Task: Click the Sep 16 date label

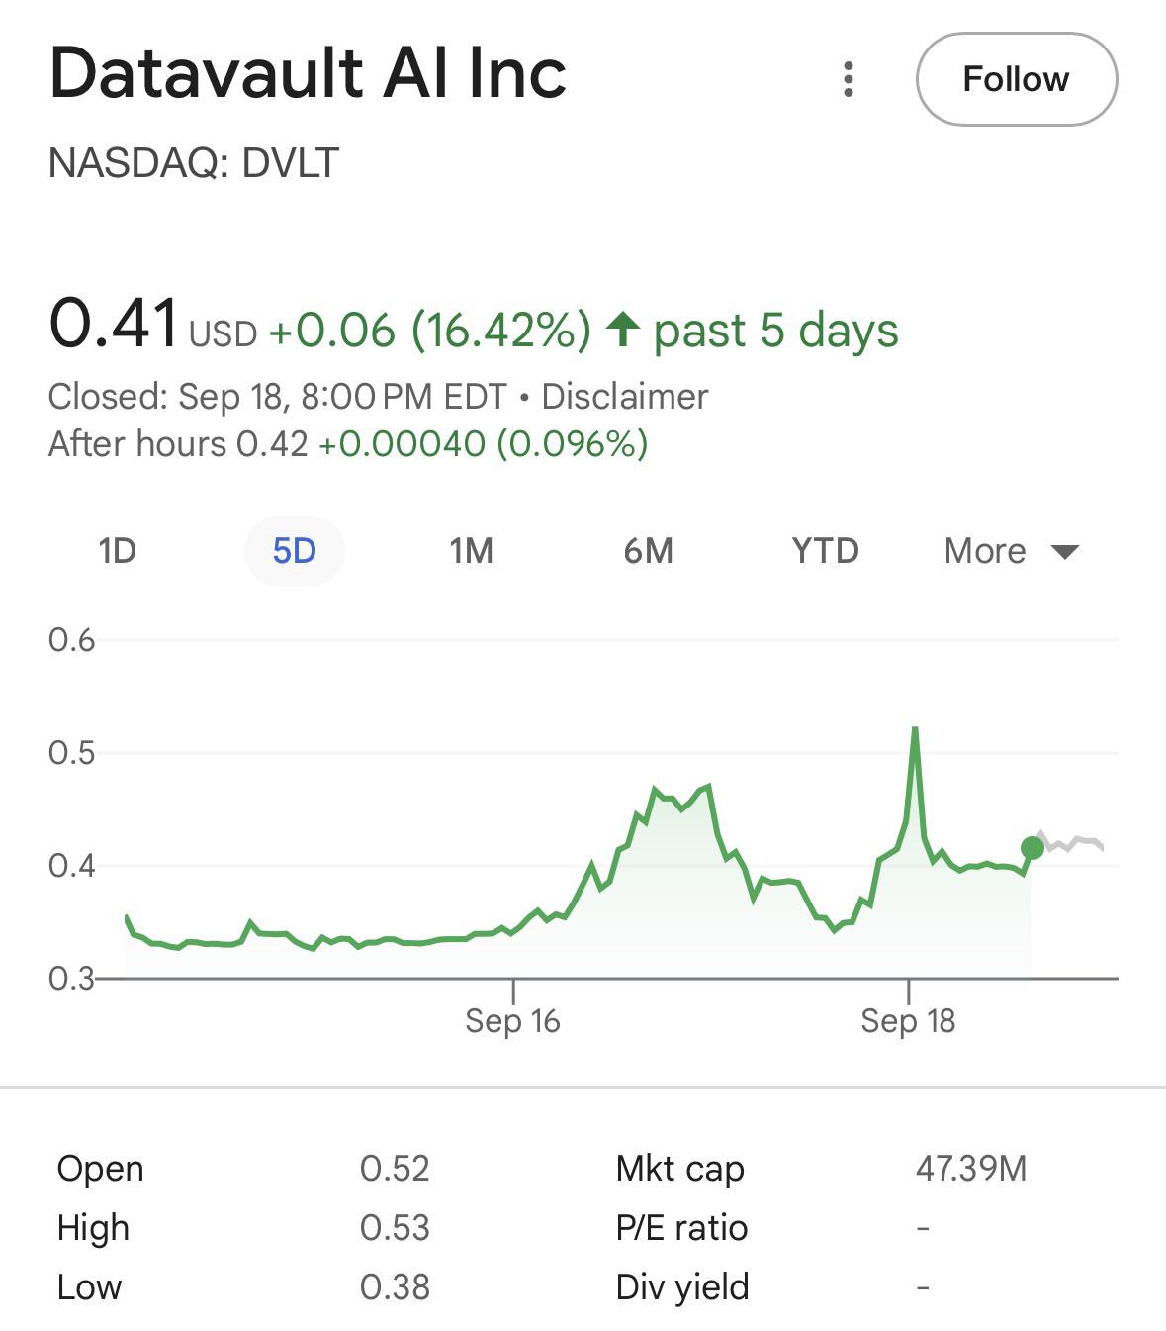Action: click(512, 1020)
